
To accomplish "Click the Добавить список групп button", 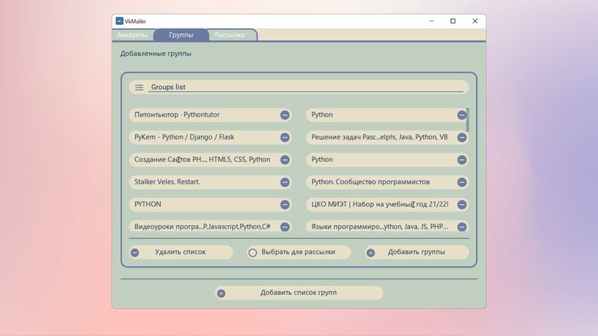I will (299, 293).
